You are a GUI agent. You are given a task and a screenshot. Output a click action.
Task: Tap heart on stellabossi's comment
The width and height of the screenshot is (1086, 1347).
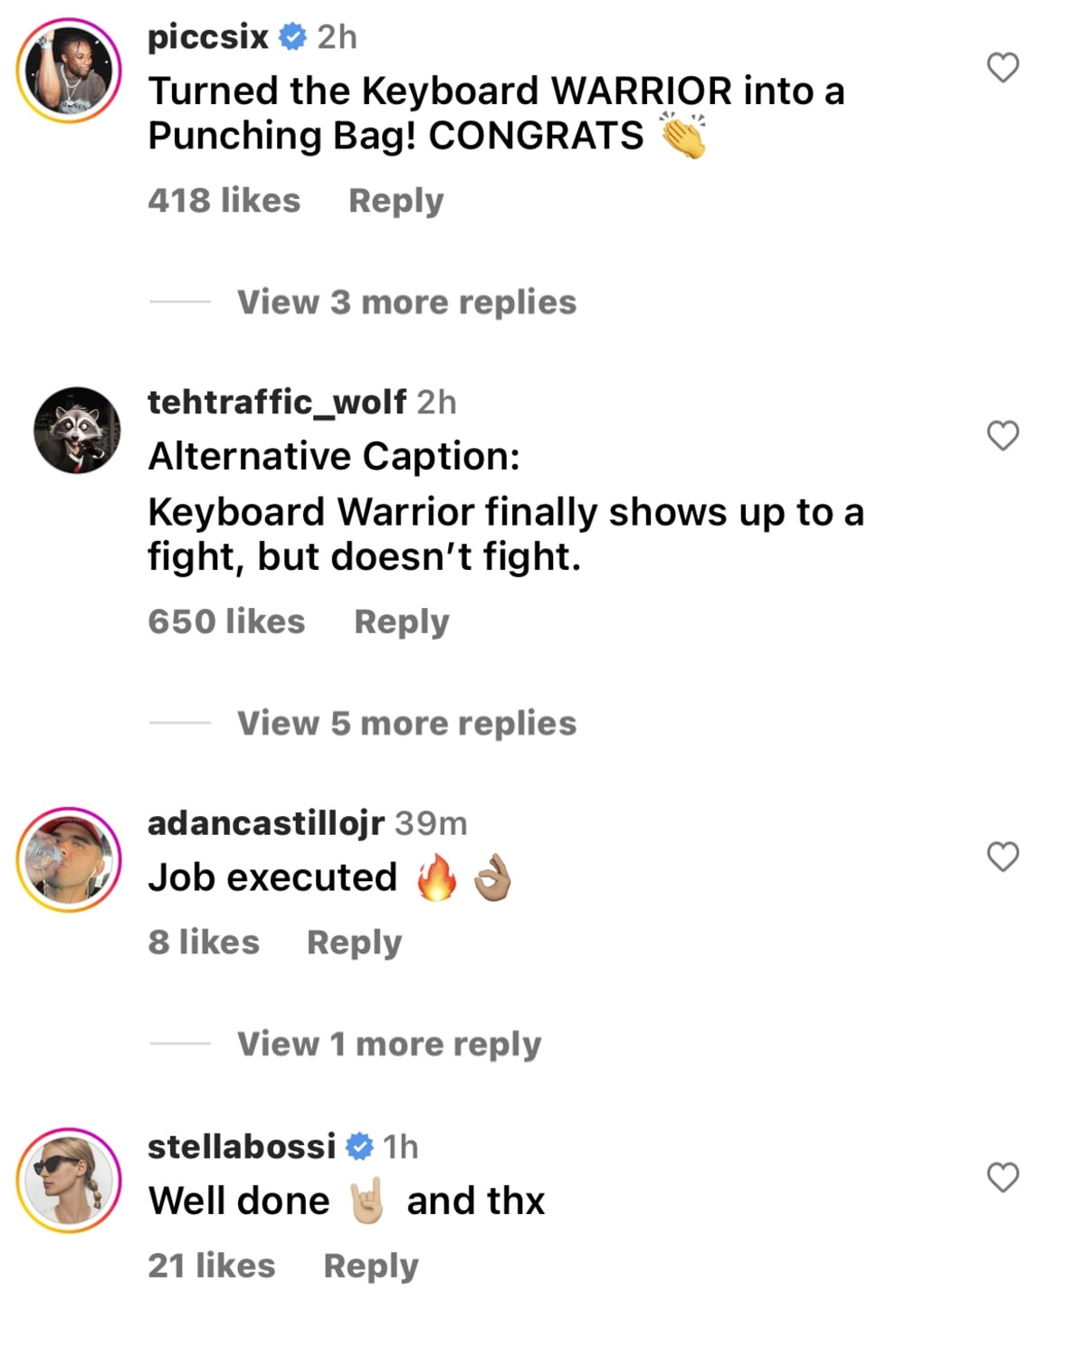[1002, 1178]
